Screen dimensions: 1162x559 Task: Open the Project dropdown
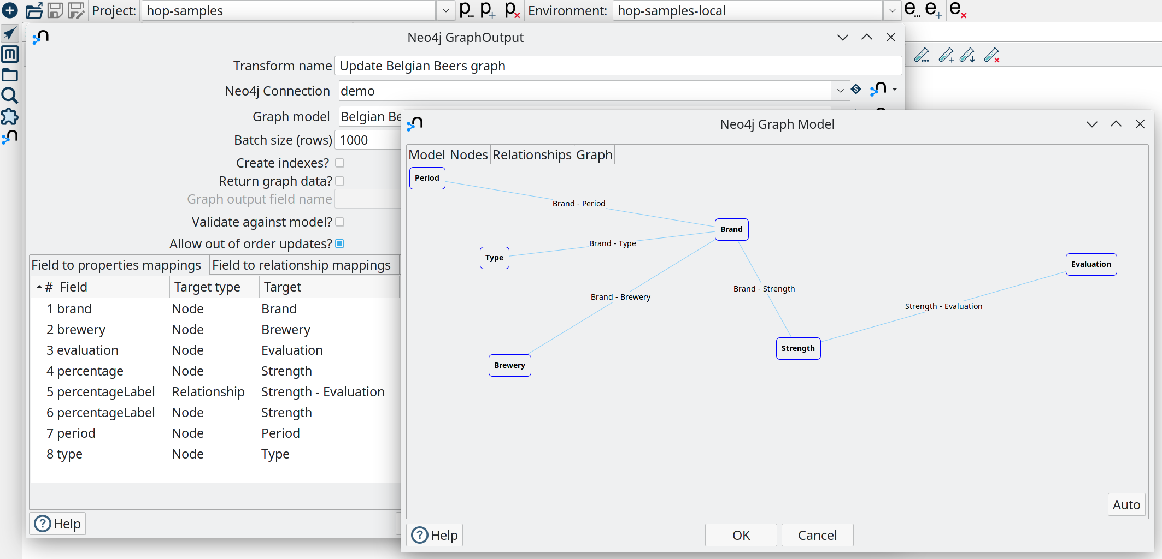point(446,10)
